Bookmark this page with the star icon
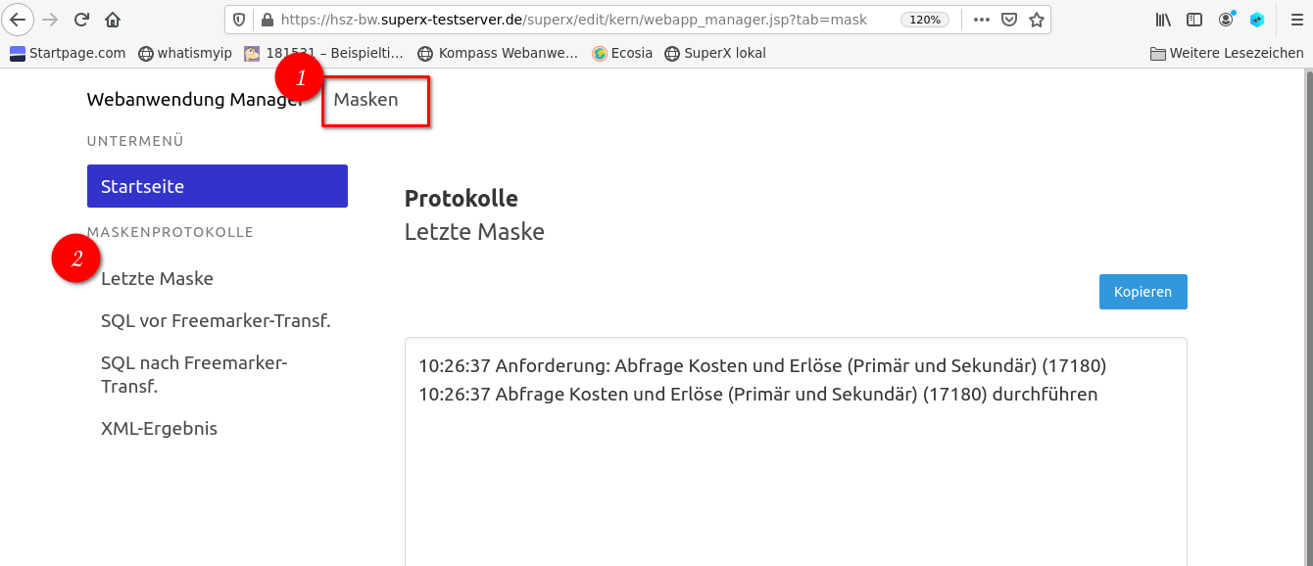The width and height of the screenshot is (1313, 566). pos(1036,20)
